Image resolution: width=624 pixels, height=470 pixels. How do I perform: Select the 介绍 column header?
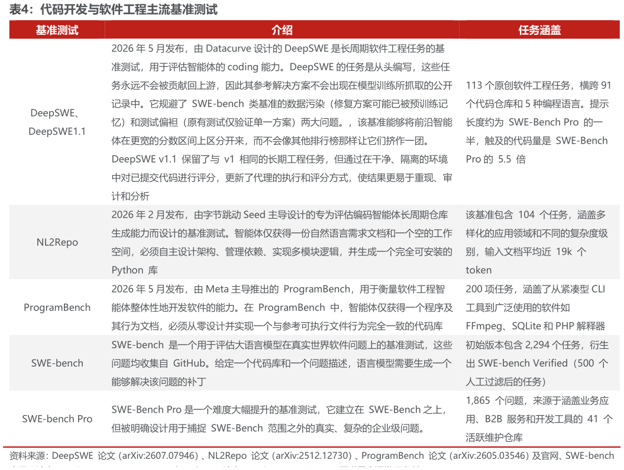point(282,30)
